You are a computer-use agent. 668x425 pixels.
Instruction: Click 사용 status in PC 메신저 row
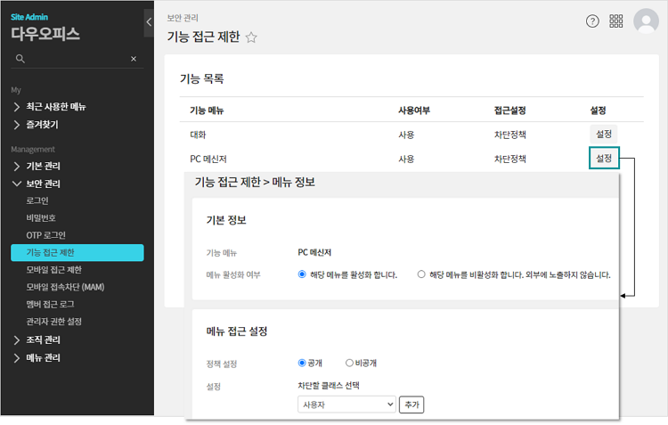[x=406, y=159]
